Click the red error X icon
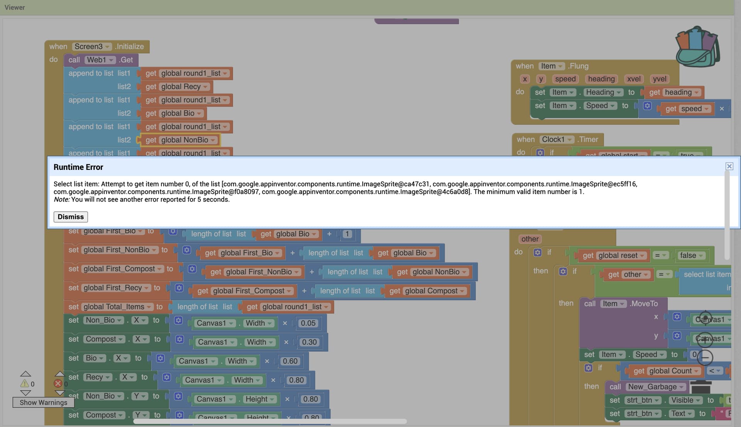The width and height of the screenshot is (741, 427). click(x=58, y=383)
